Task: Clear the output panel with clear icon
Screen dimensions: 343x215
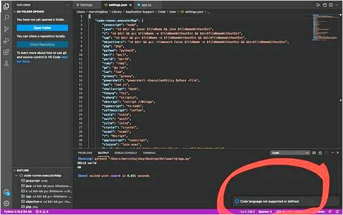Action: [x=314, y=153]
